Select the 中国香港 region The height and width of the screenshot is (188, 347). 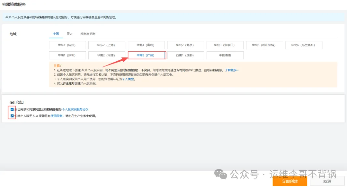click(225, 56)
